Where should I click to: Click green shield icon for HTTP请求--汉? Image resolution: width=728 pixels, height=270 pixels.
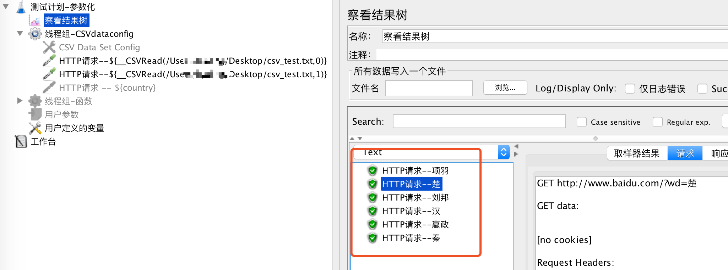[x=373, y=211]
